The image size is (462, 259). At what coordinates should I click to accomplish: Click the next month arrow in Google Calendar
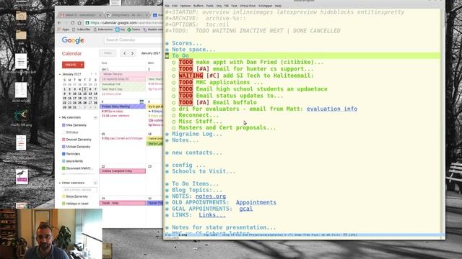tap(132, 53)
